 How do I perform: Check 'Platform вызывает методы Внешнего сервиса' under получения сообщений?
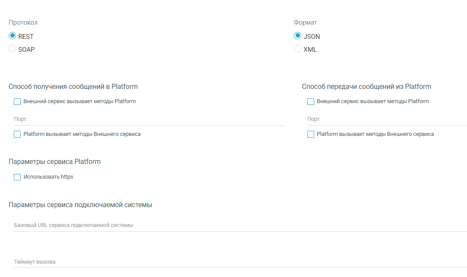[17, 134]
